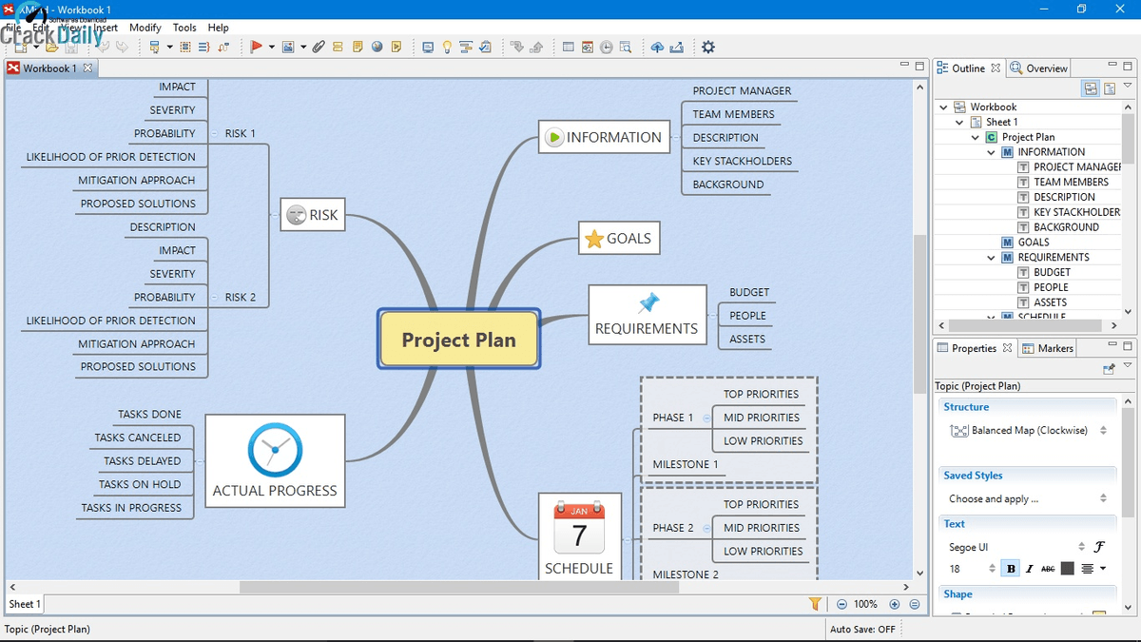
Task: Click the insert topic toolbar icon
Action: 154,47
